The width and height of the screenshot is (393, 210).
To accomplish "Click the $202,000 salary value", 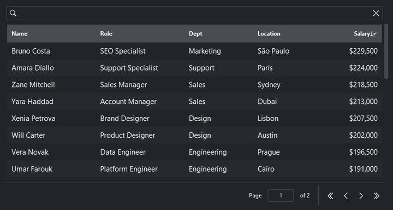I will [364, 135].
